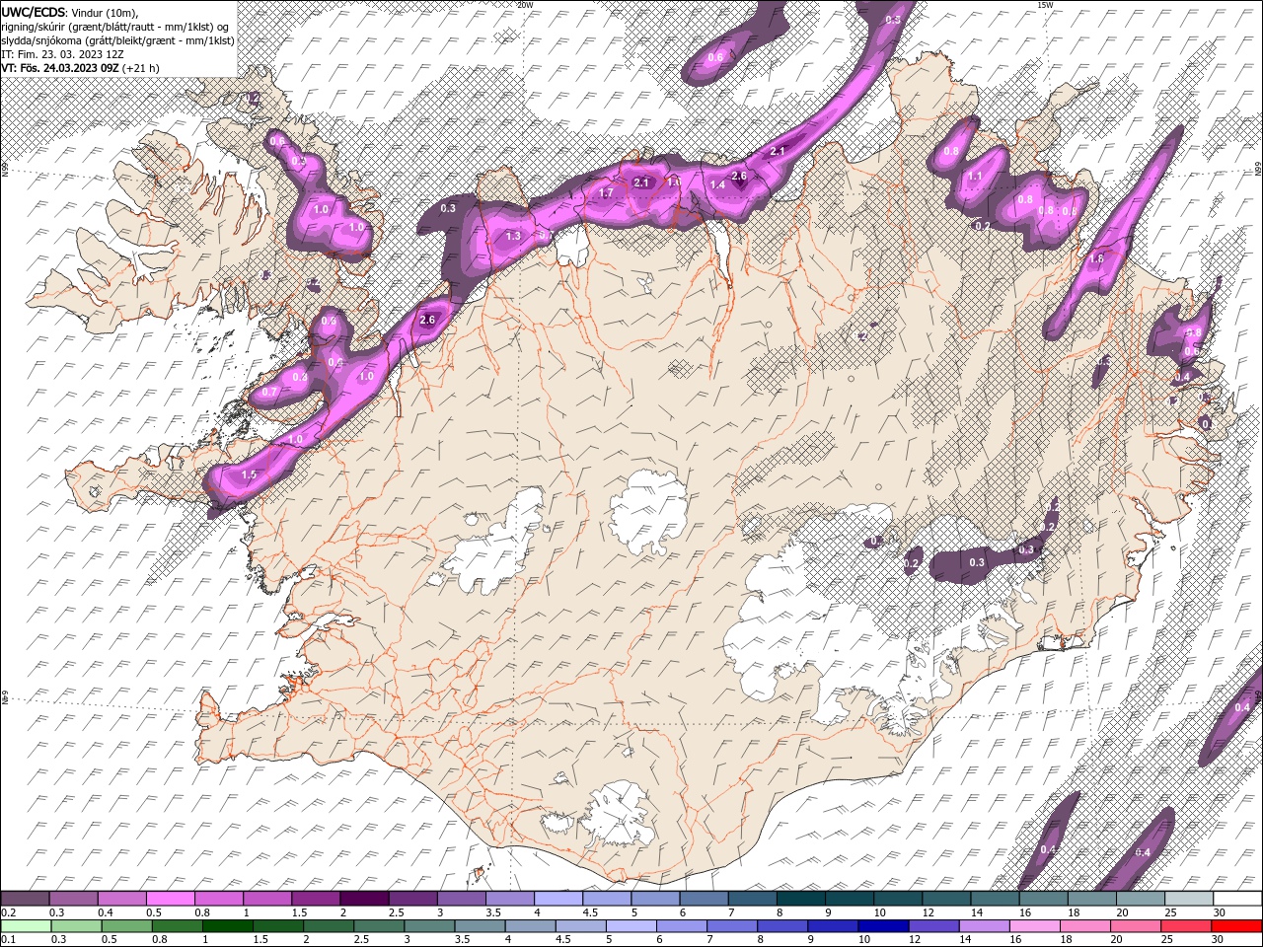Pick the dark navy rain swatch between 10 and 12
This screenshot has width=1263, height=947.
(x=883, y=926)
